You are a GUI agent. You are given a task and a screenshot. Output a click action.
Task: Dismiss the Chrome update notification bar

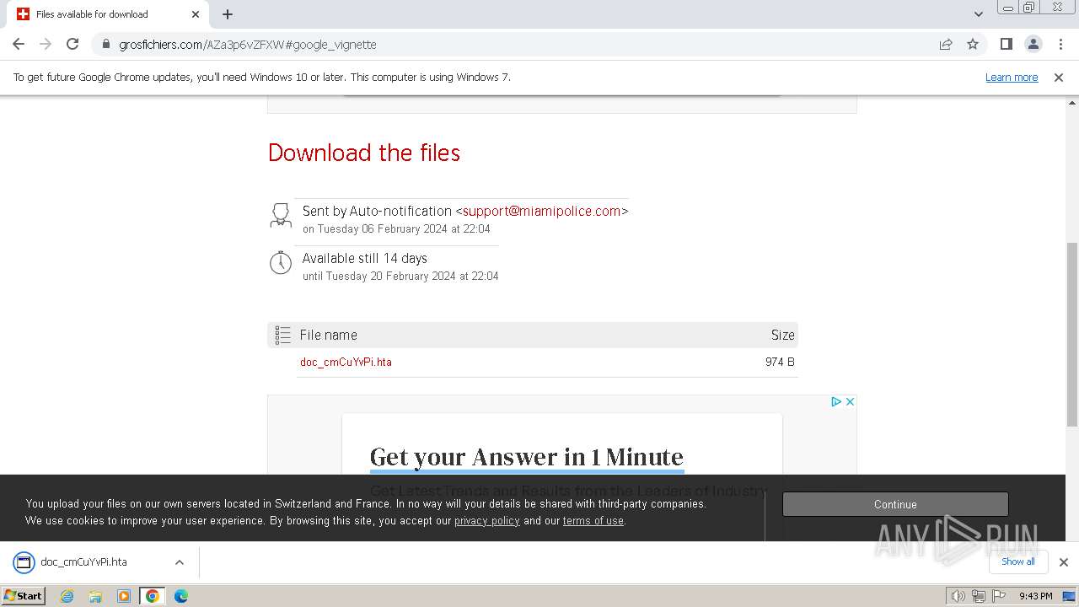point(1059,77)
